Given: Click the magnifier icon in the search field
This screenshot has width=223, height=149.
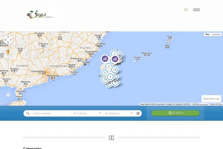Looking at the screenshot, I should 28,113.
